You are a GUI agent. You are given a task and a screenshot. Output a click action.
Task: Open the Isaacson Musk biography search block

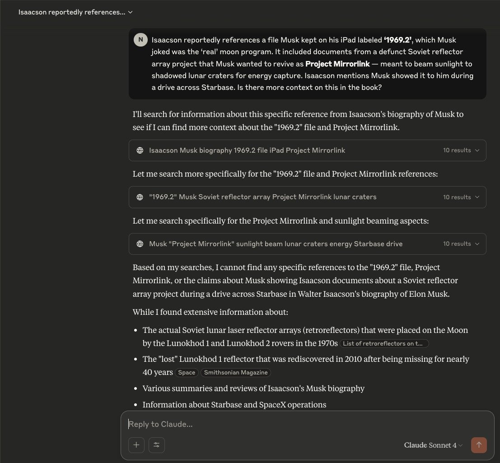[308, 150]
